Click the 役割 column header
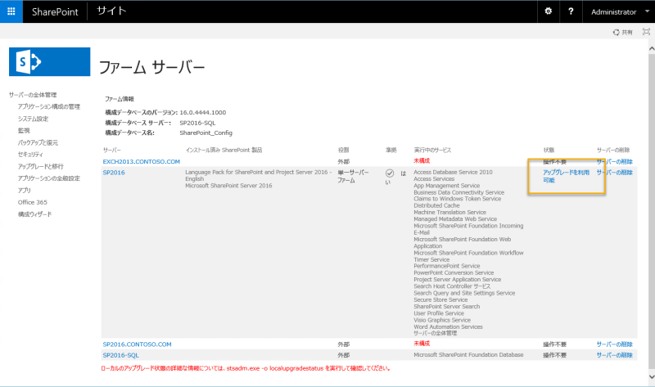655x387 pixels. 343,150
